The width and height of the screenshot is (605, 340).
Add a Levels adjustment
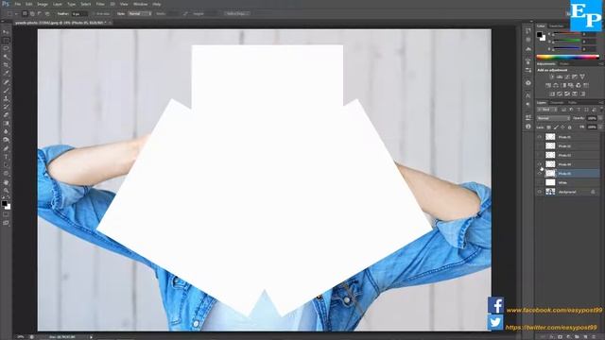coord(560,76)
